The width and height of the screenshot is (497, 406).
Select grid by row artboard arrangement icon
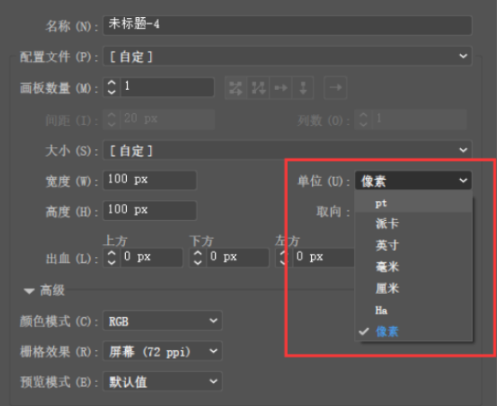(236, 87)
